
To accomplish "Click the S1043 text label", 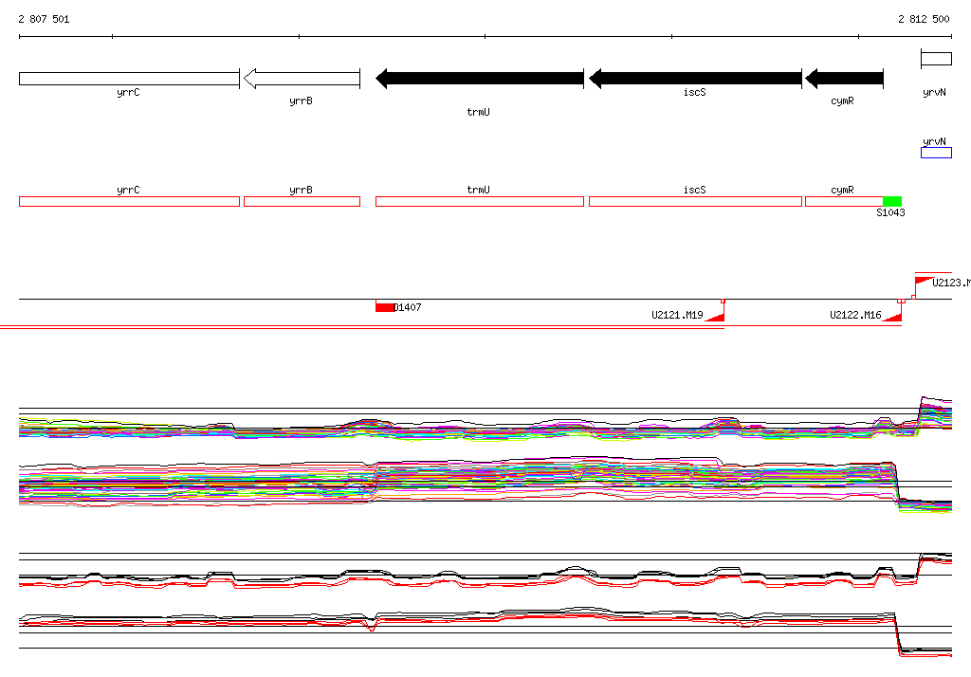I will (x=890, y=212).
